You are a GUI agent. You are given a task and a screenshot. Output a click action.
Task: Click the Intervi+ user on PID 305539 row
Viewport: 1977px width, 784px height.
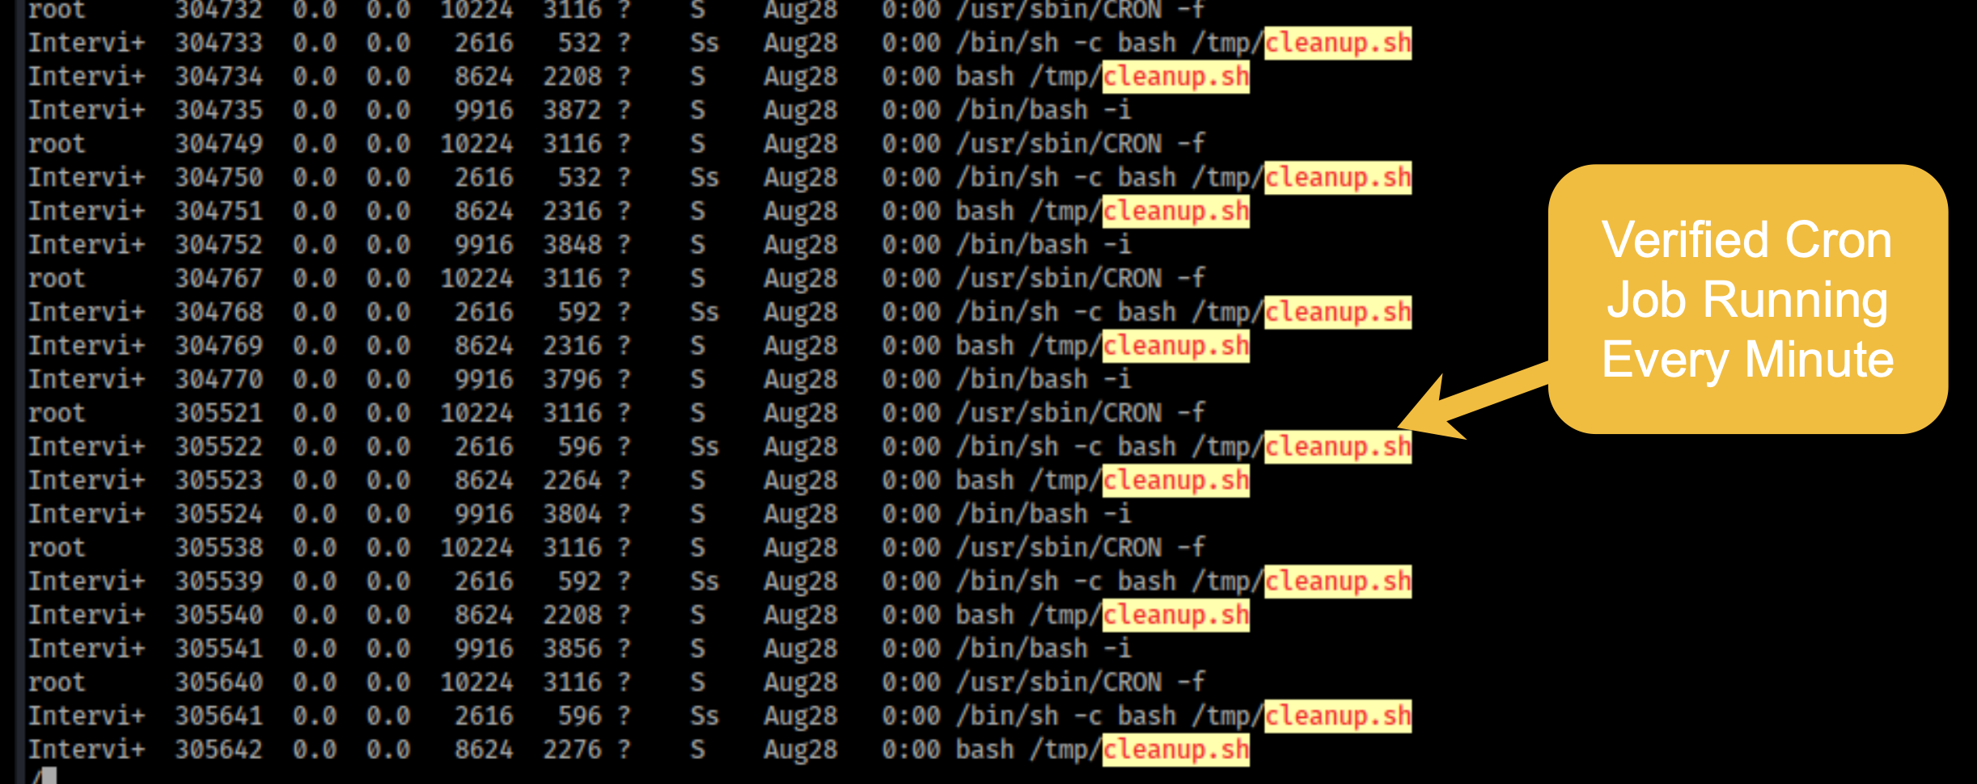point(87,581)
